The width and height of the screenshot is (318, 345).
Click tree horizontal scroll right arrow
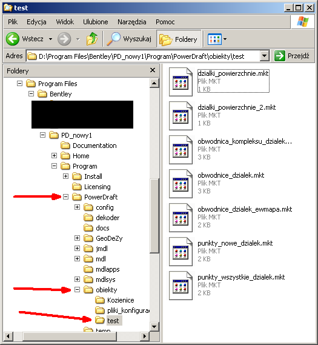point(145,336)
